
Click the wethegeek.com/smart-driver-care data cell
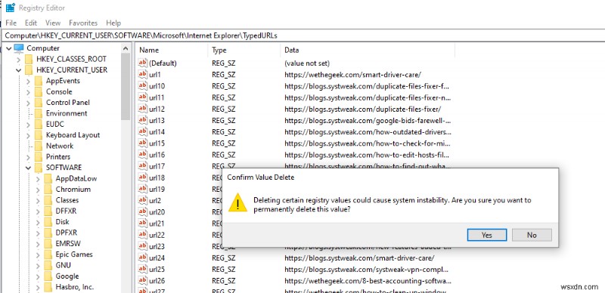point(352,74)
